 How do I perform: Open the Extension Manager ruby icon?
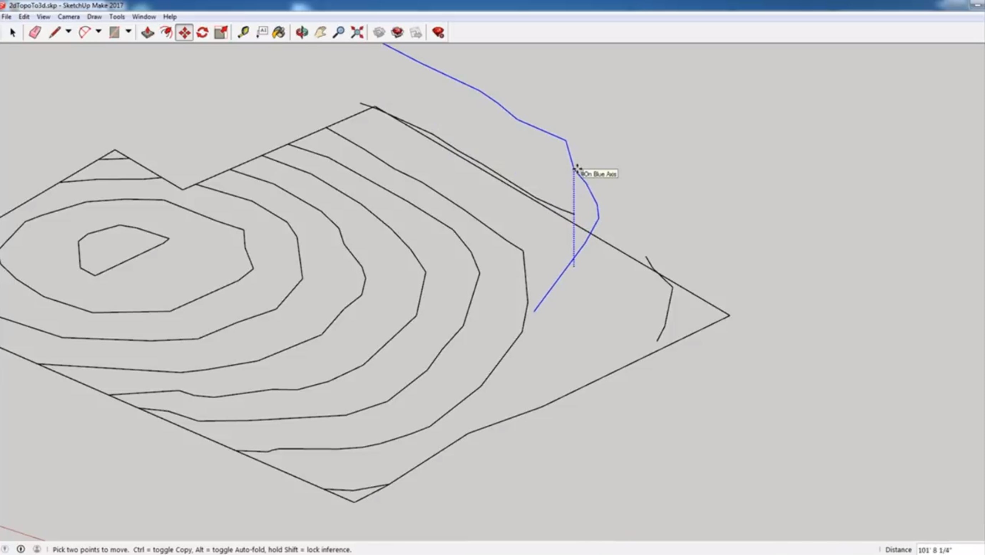pos(438,32)
